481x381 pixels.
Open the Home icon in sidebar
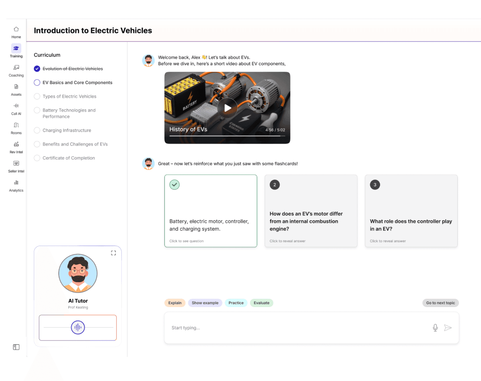[16, 29]
